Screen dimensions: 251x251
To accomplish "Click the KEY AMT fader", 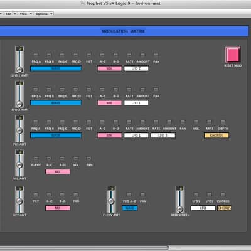I will click(19, 199).
